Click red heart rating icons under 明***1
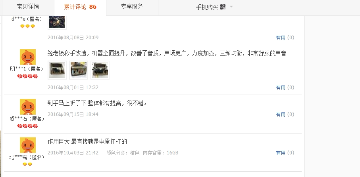This screenshot has height=177, width=360. coord(27,76)
